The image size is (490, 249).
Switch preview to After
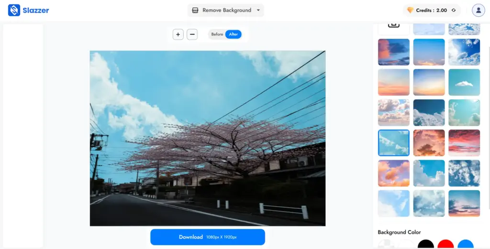click(x=234, y=34)
